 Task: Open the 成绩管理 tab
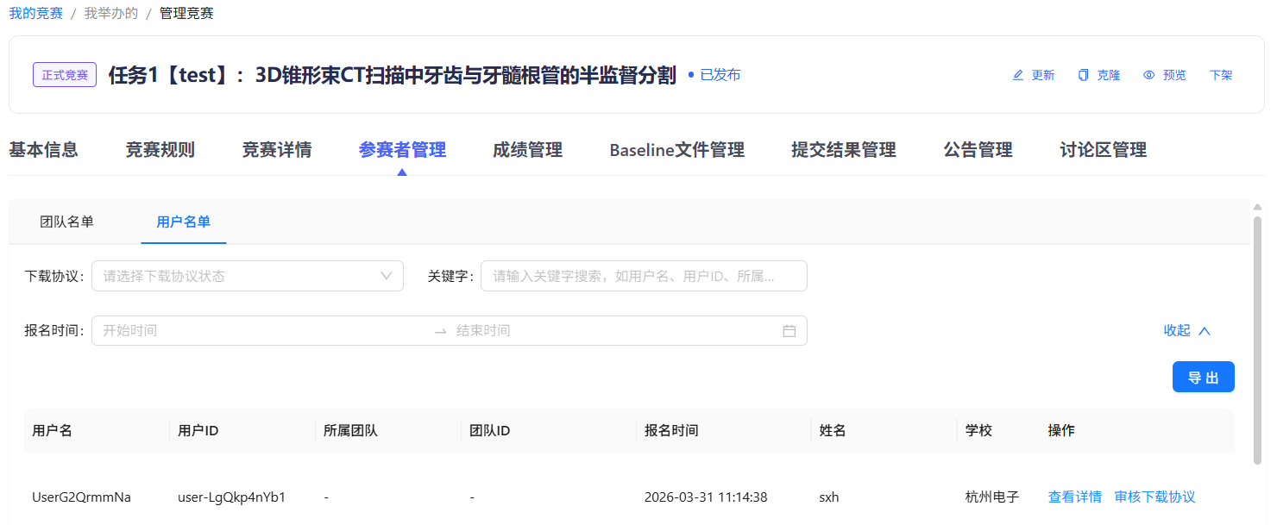[x=527, y=150]
